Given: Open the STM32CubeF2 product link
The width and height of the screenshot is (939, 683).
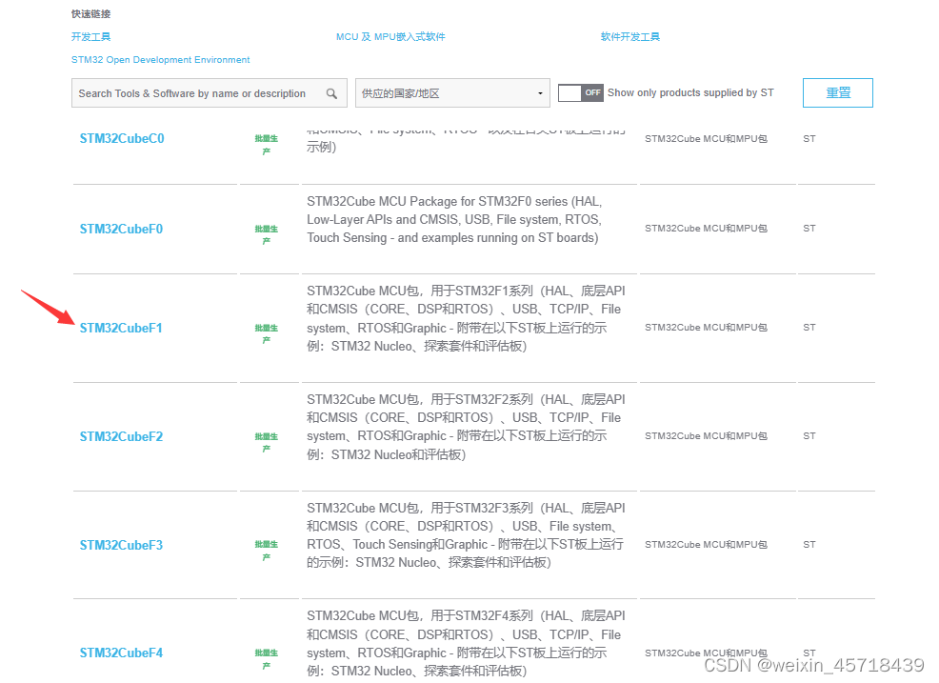Looking at the screenshot, I should pos(121,436).
